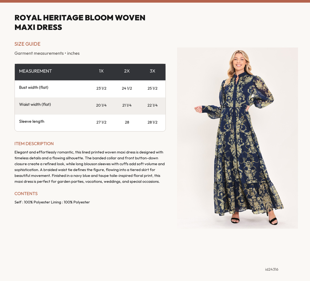
Task: Select the 2X size column header
Action: click(x=127, y=71)
